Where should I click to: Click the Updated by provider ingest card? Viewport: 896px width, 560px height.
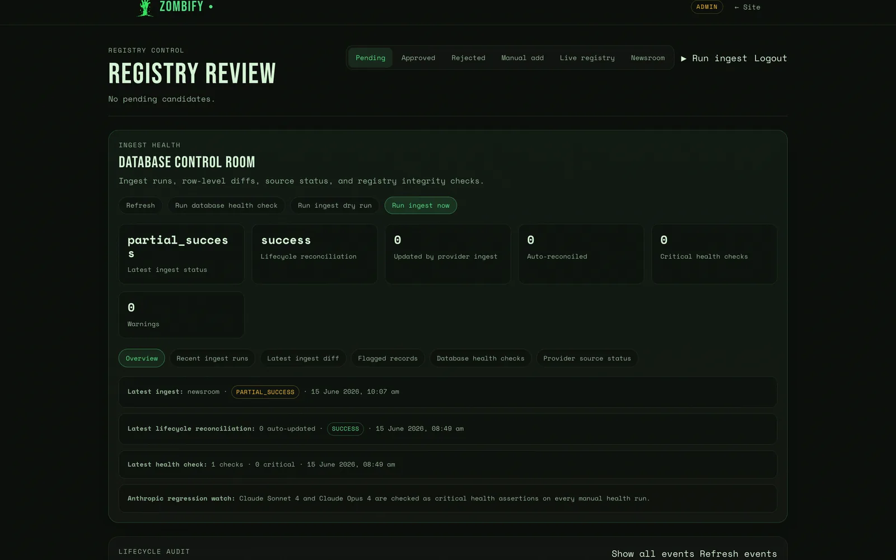[448, 254]
